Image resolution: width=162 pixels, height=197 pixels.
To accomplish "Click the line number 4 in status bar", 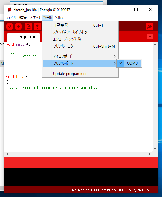I will (7, 190).
